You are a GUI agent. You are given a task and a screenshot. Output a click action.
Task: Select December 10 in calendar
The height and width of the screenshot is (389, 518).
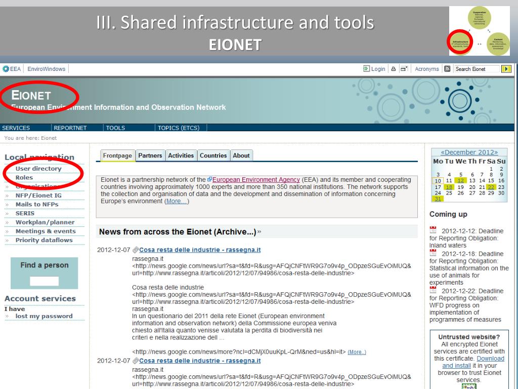438,181
